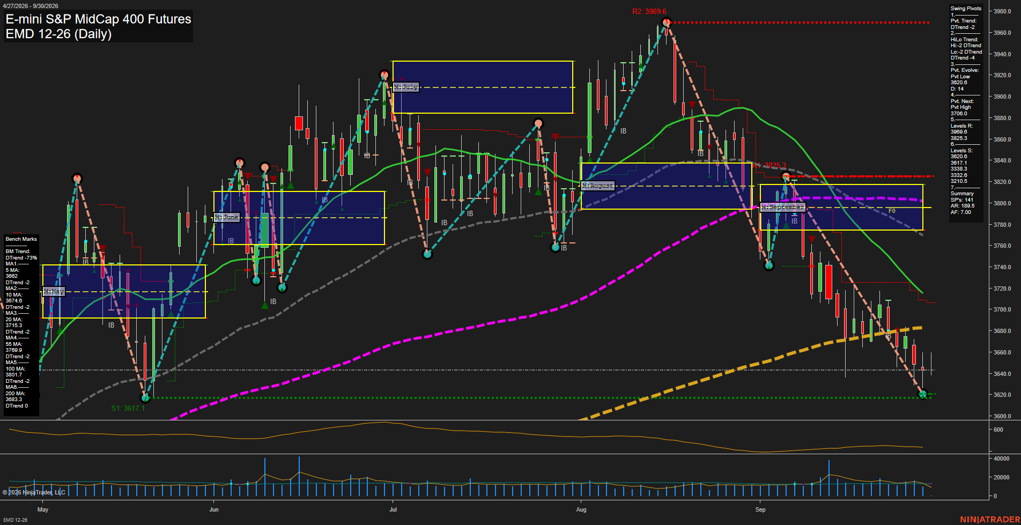Click the 'May' label on the time axis
Image resolution: width=1021 pixels, height=525 pixels.
click(43, 509)
